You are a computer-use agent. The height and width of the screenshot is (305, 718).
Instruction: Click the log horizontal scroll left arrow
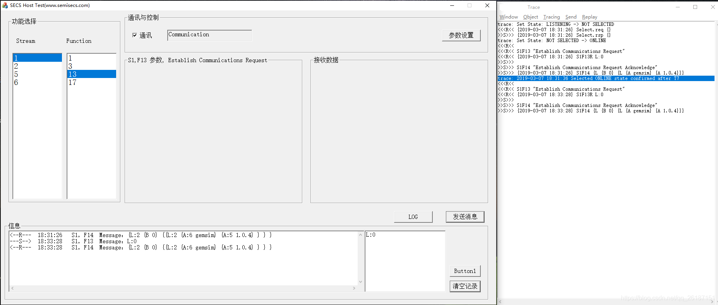(13, 288)
